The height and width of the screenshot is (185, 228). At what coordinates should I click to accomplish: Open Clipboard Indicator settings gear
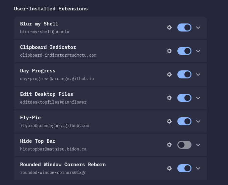click(169, 51)
